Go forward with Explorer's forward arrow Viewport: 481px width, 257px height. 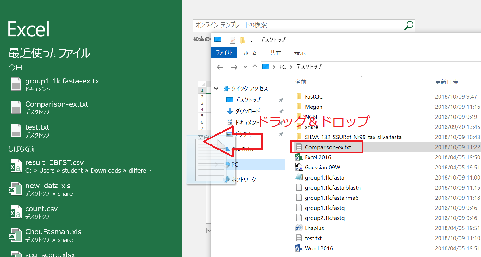coord(234,67)
